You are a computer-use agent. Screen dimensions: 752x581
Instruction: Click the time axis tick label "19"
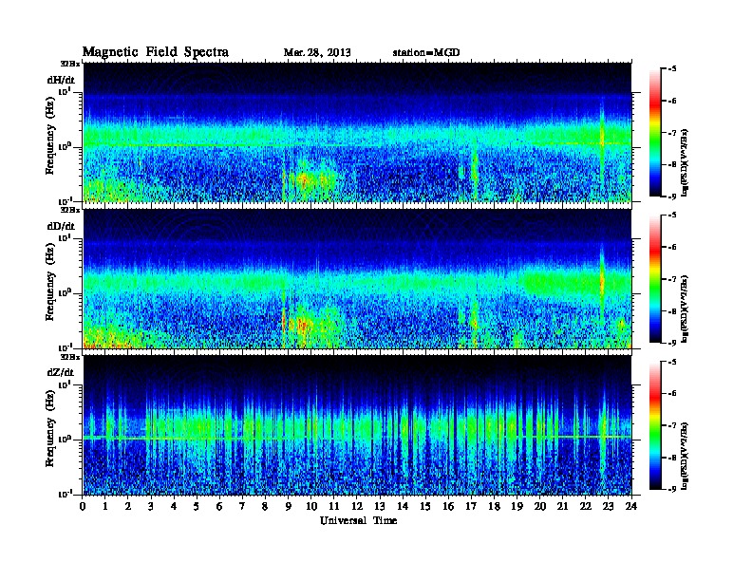(x=517, y=507)
